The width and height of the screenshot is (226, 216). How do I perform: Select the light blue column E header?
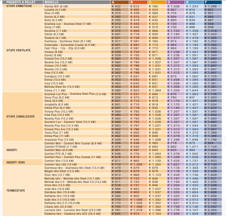click(194, 2)
